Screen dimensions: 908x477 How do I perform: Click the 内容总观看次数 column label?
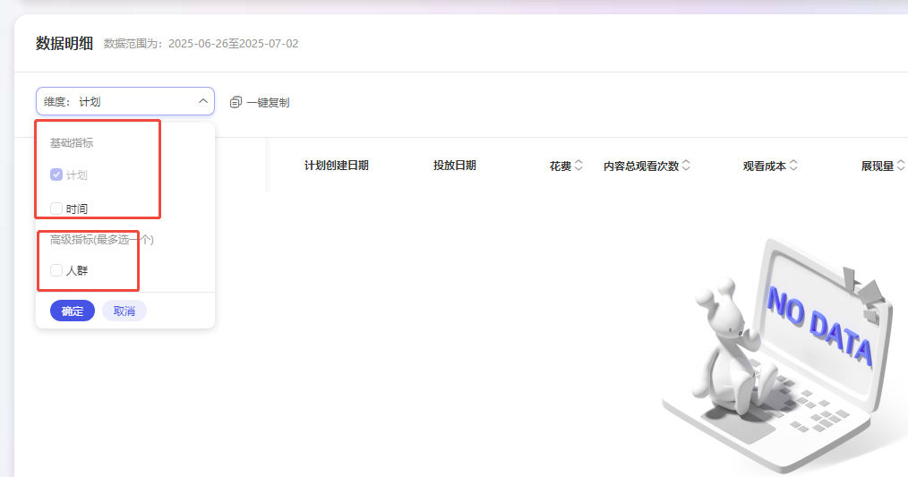(x=641, y=166)
